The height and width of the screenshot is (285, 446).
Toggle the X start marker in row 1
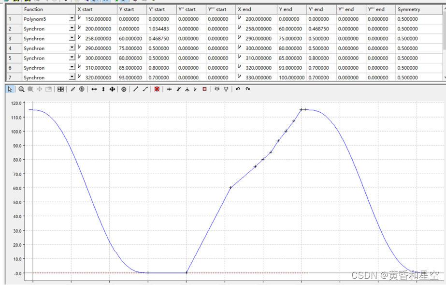tap(79, 18)
